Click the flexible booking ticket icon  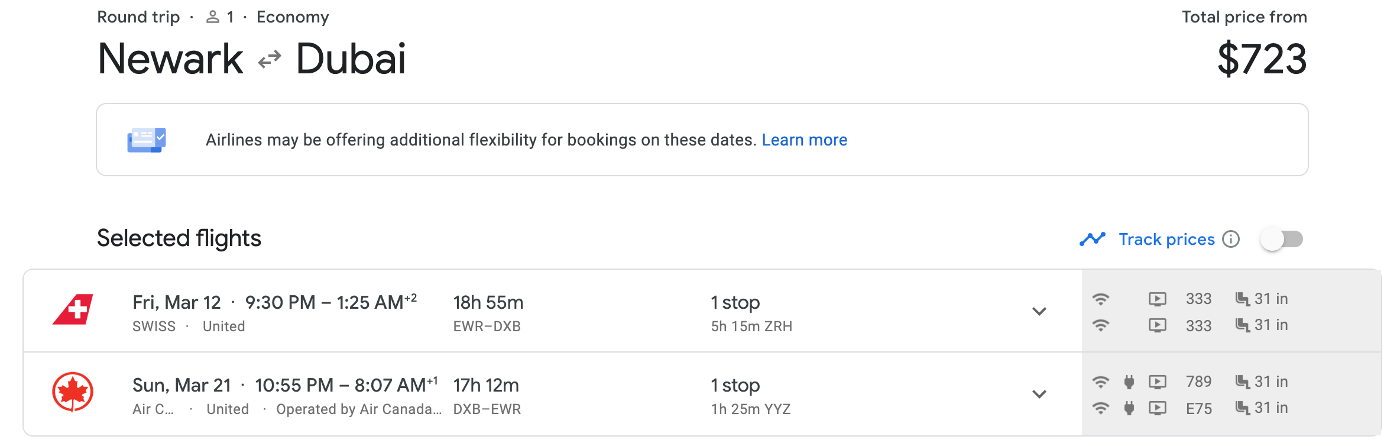pos(147,140)
